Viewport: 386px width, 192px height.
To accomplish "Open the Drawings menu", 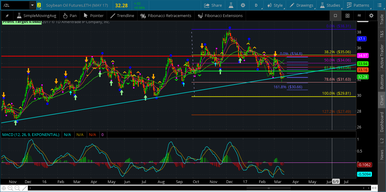I will 301,5.
